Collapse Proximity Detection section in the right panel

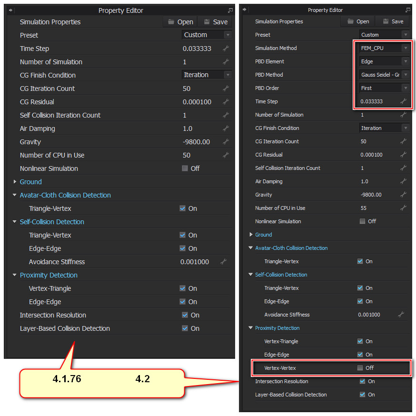[x=251, y=328]
